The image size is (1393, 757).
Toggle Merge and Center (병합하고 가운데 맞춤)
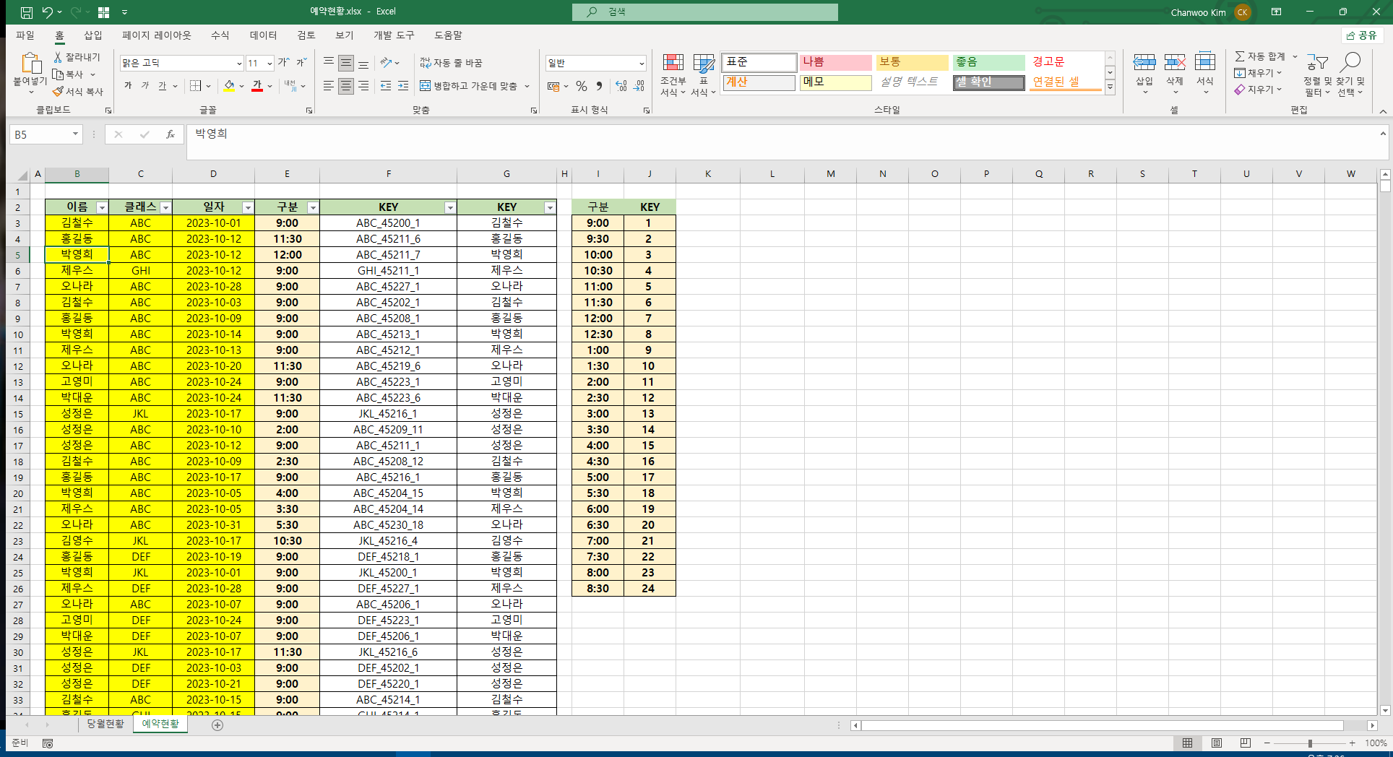pyautogui.click(x=468, y=86)
